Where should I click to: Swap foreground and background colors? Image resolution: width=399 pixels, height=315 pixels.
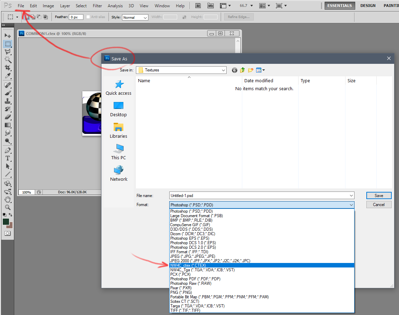[10, 215]
